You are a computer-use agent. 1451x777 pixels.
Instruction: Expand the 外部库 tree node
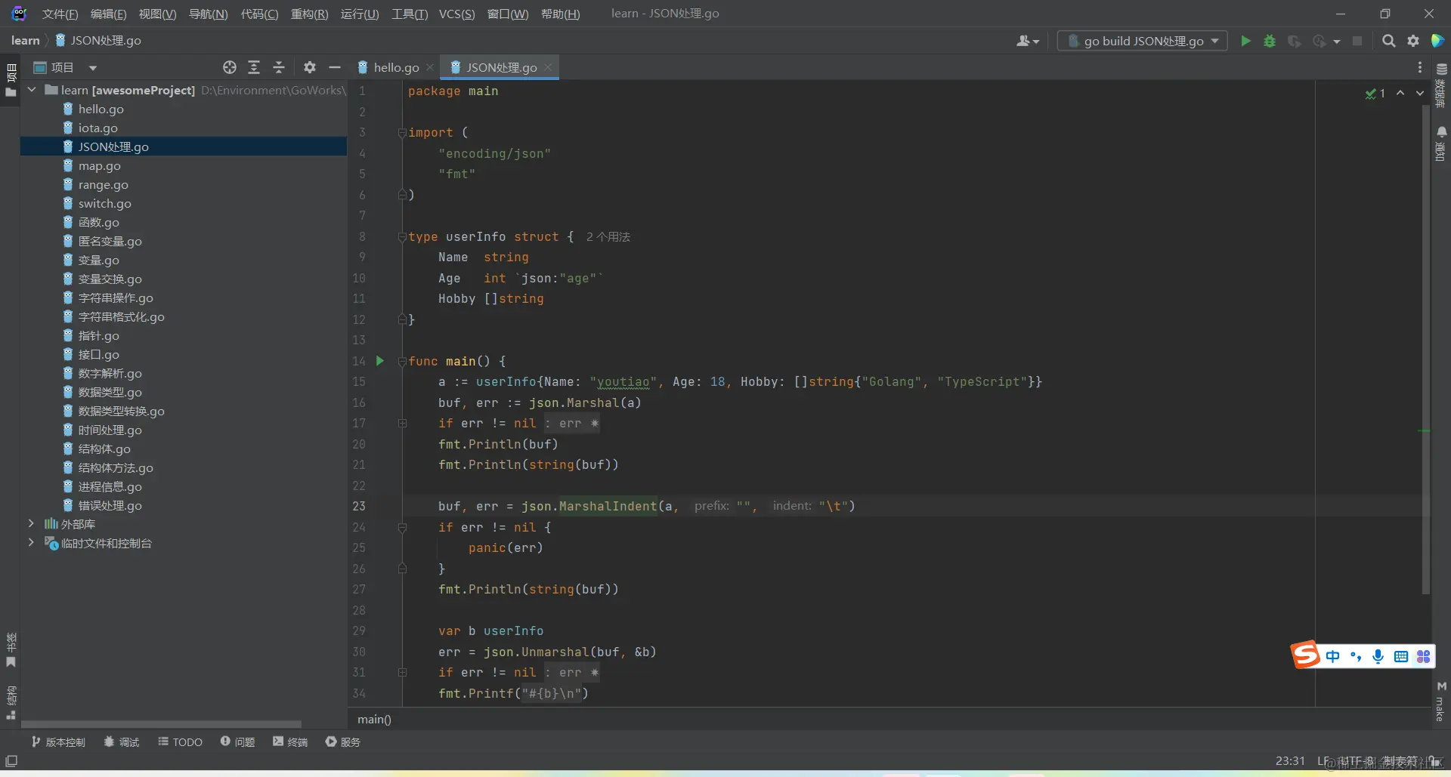pos(31,523)
